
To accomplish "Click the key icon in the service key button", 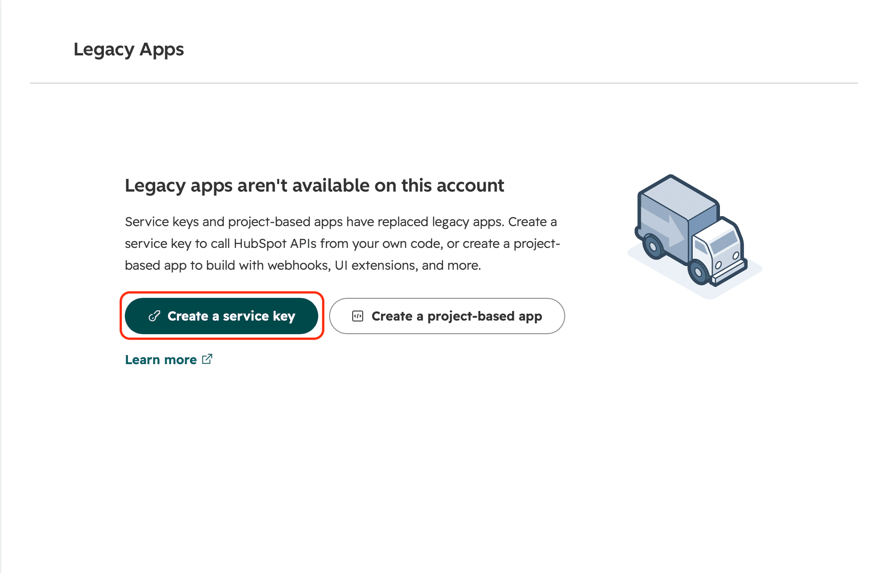I will 154,316.
